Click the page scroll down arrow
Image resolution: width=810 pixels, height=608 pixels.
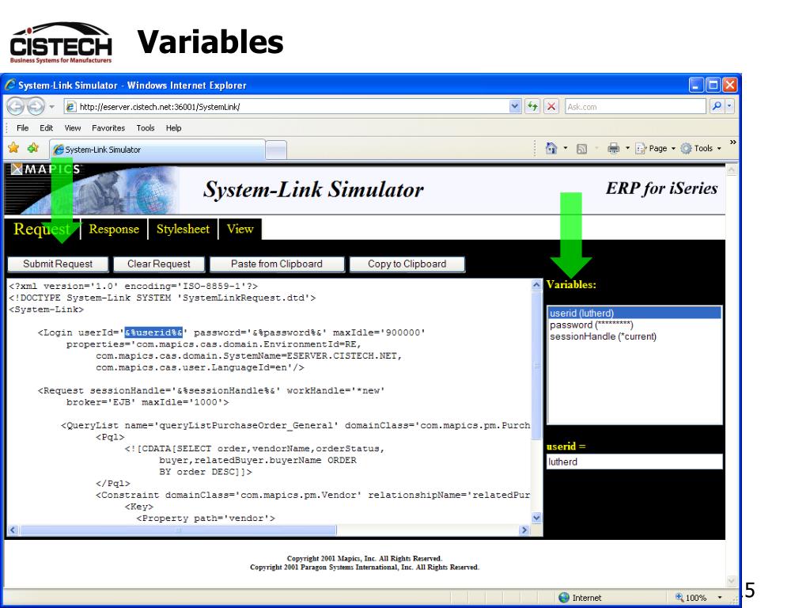tap(731, 581)
